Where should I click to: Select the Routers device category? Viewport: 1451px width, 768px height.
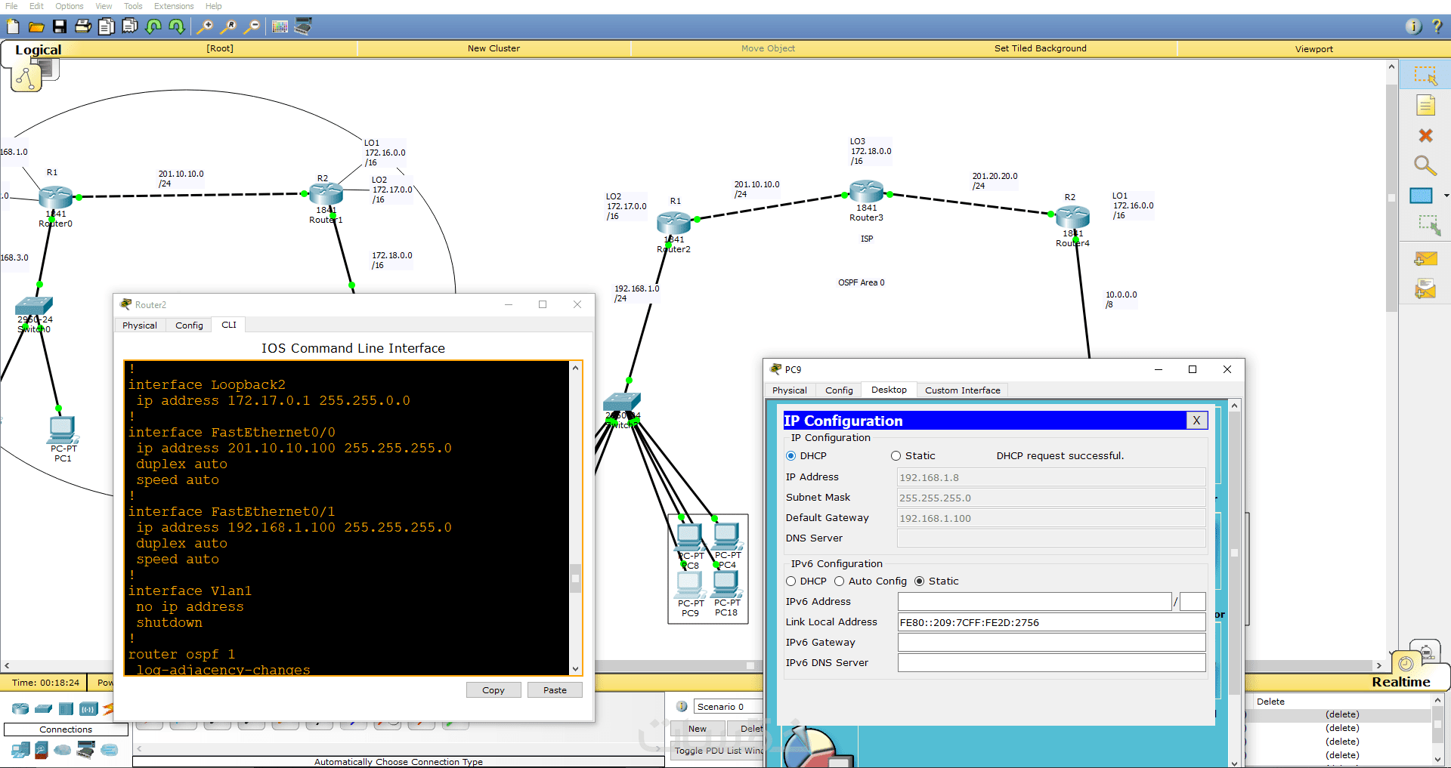point(20,709)
